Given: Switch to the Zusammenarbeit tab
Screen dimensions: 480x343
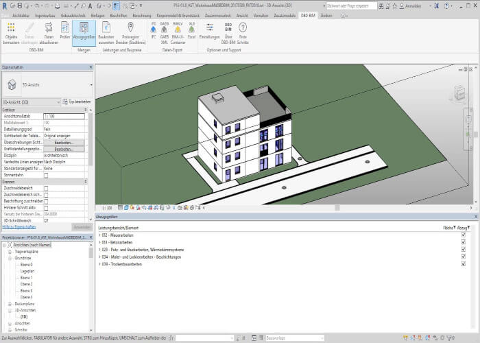Looking at the screenshot, I should pyautogui.click(x=217, y=15).
